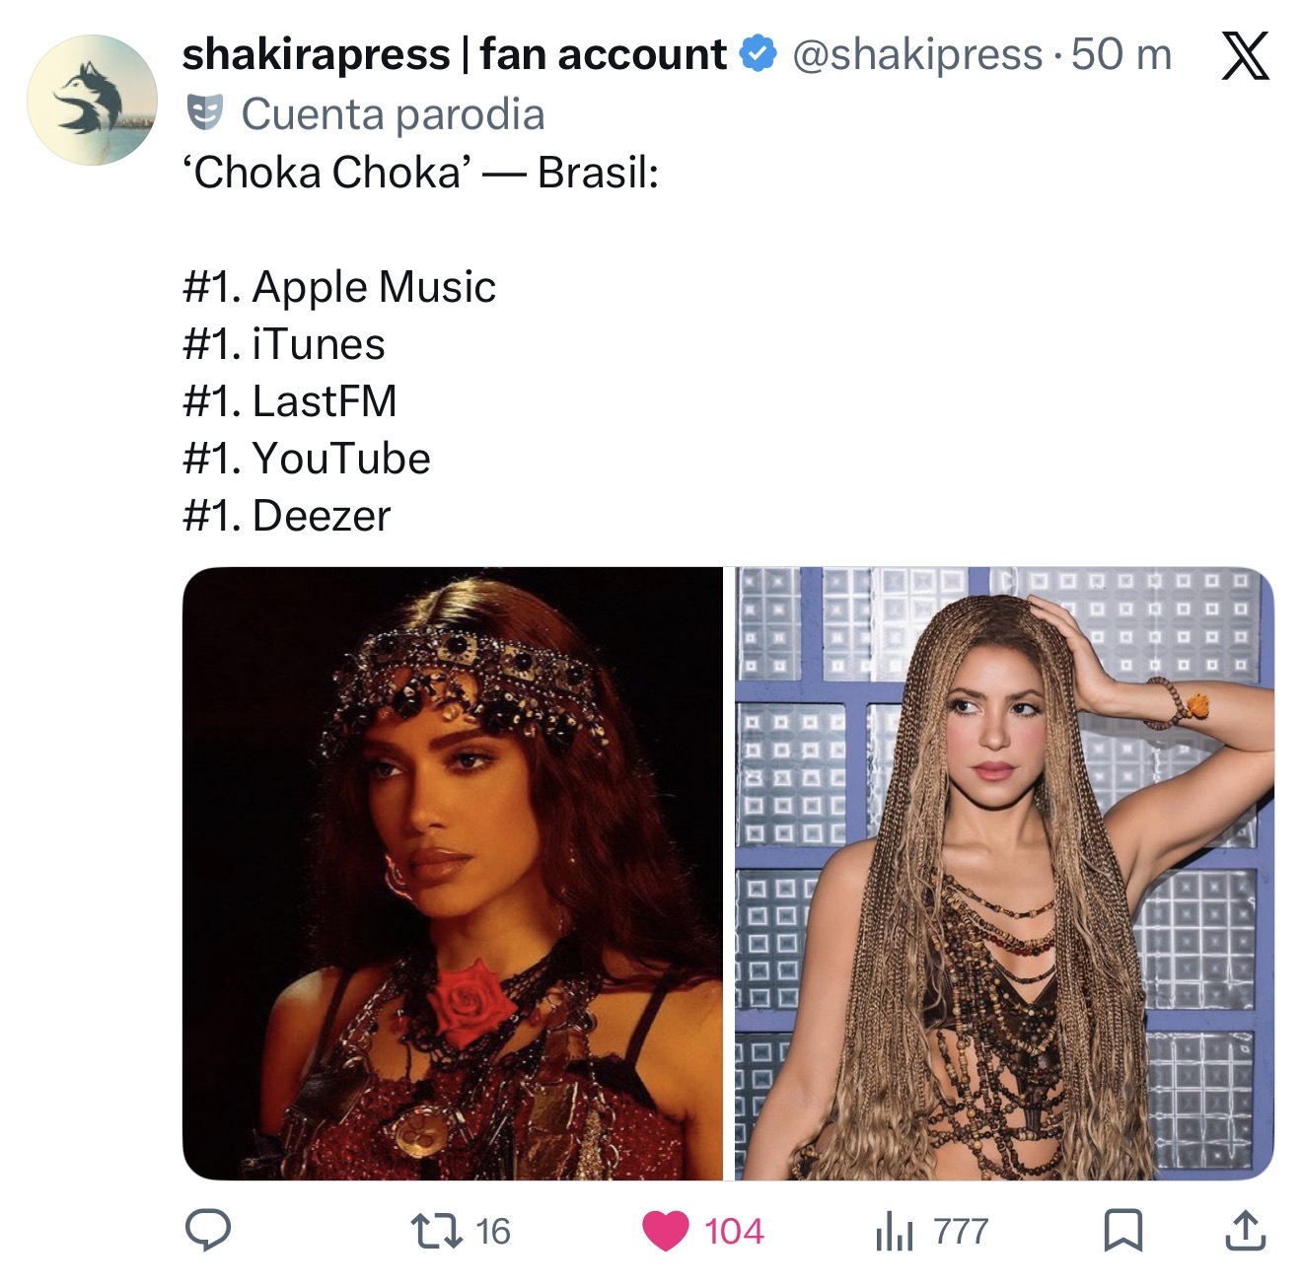Open the shakirapress fan account name
1302x1288 pixels.
pyautogui.click(x=454, y=54)
